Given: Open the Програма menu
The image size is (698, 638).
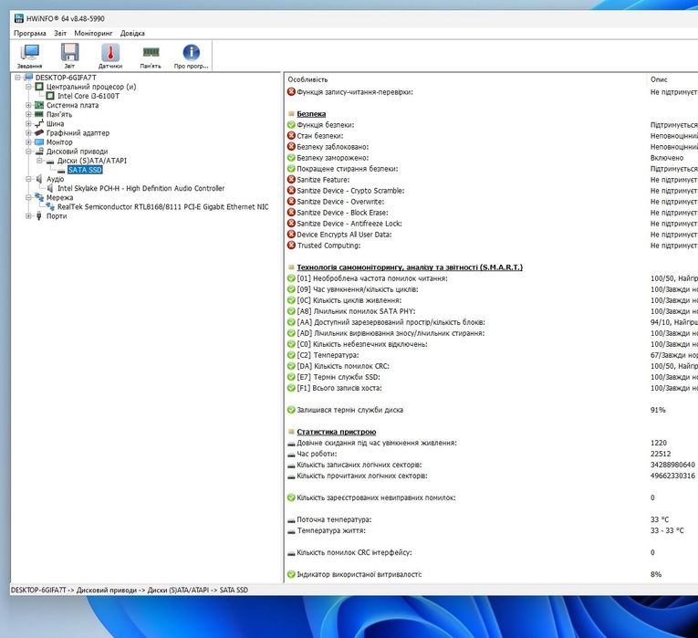Looking at the screenshot, I should pyautogui.click(x=30, y=34).
